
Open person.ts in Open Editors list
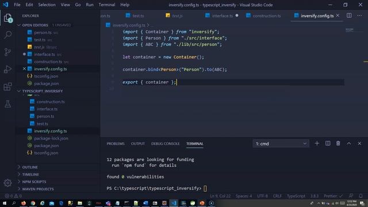click(43, 32)
